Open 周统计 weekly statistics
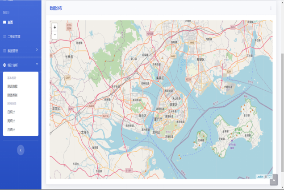284x190 pixels. (11, 121)
